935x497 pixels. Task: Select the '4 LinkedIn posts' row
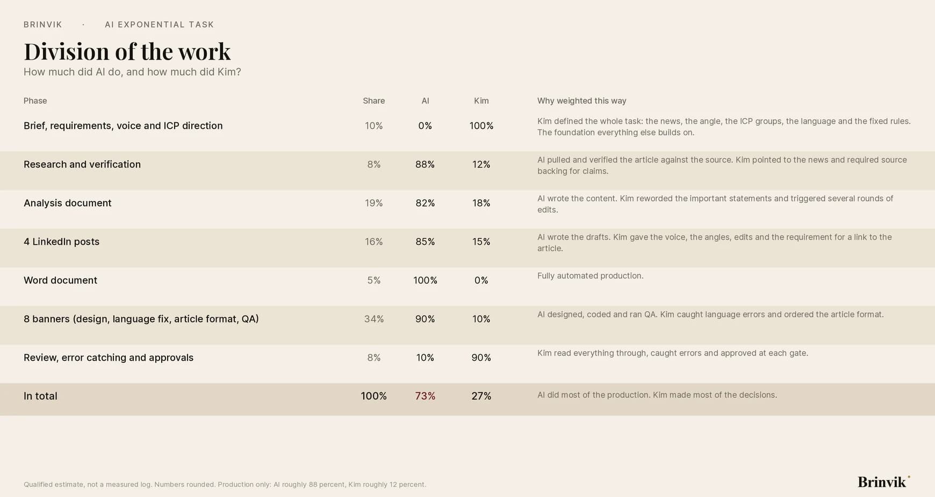pyautogui.click(x=467, y=248)
